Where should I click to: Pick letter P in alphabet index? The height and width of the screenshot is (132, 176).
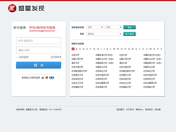click(125, 49)
